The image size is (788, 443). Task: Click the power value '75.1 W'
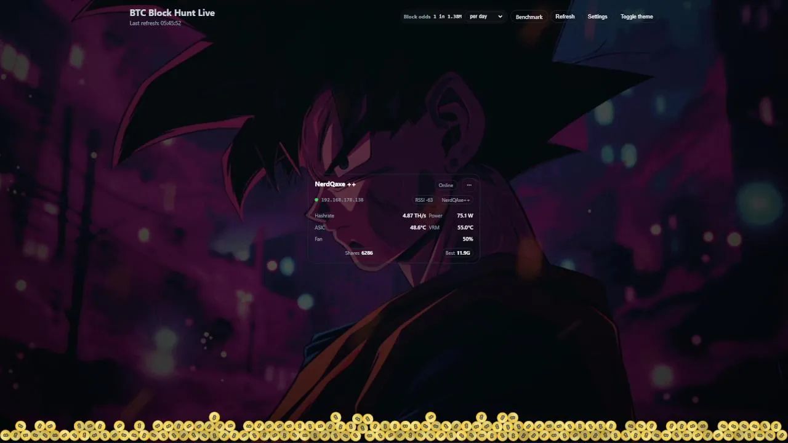point(465,216)
